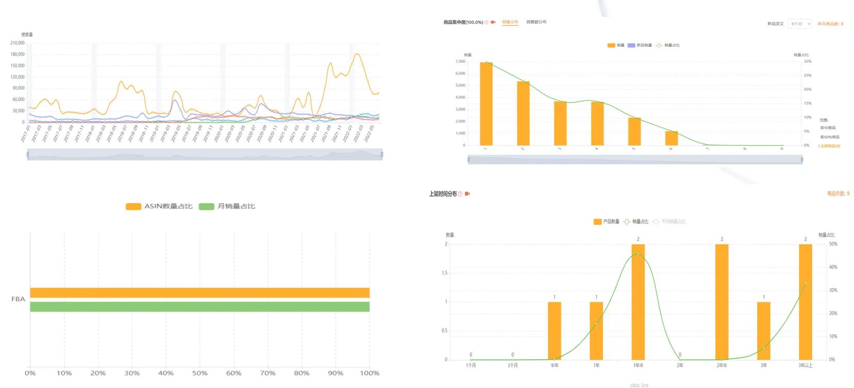
Task: Click the orange FBA ASIN数量占比 bar
Action: (200, 293)
